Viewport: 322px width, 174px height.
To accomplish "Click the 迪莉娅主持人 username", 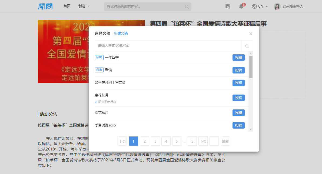I will point(293,6).
